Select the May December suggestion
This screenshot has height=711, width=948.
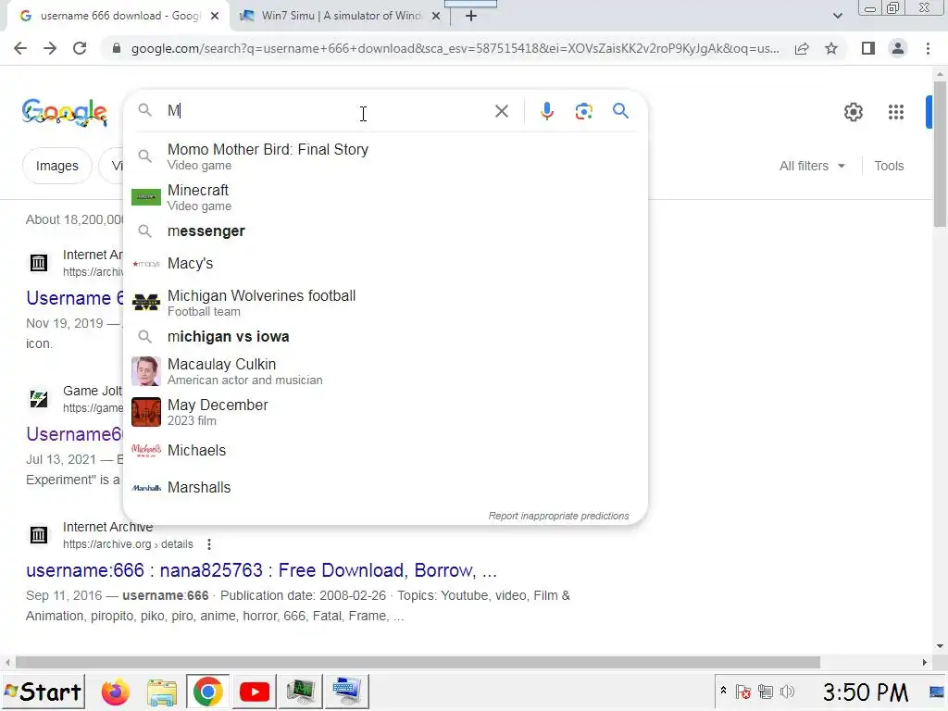385,412
